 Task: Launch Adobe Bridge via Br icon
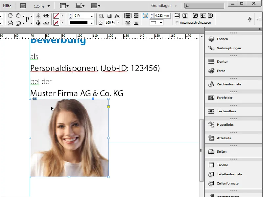(23, 6)
